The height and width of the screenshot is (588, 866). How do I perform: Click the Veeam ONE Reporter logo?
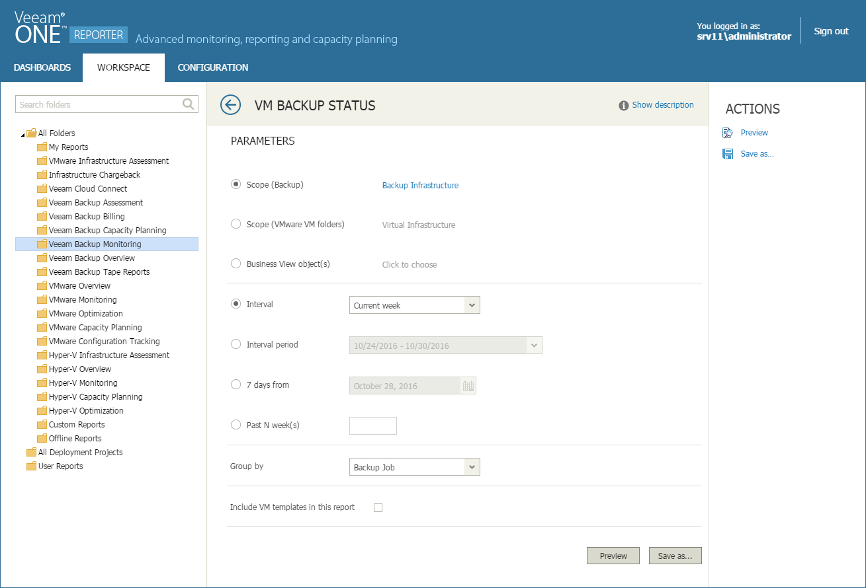click(x=69, y=28)
